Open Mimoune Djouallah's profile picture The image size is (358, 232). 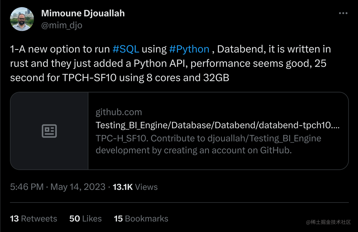(22, 19)
